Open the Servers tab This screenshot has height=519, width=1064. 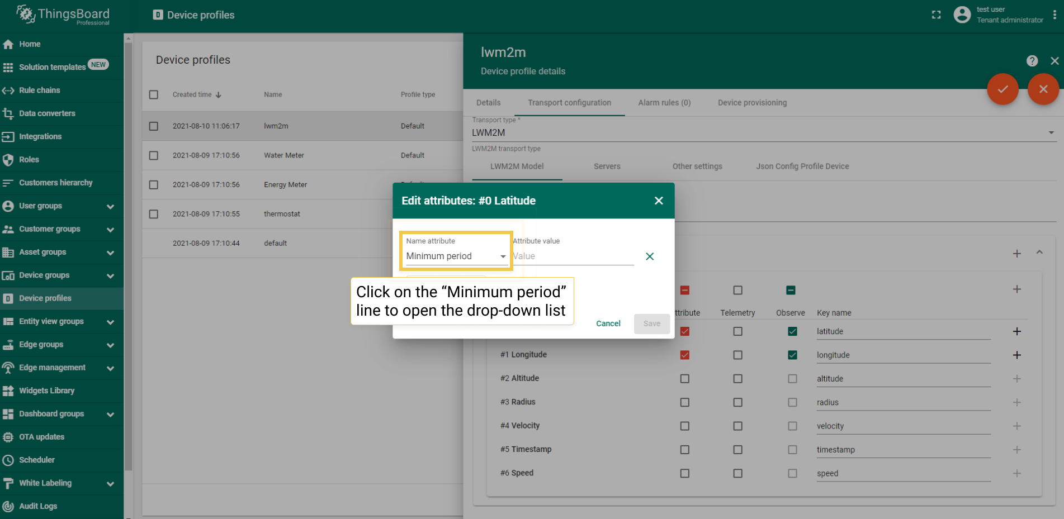click(607, 166)
